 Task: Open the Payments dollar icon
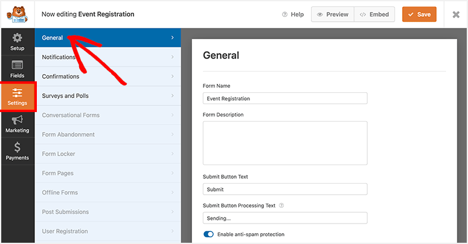[x=18, y=147]
